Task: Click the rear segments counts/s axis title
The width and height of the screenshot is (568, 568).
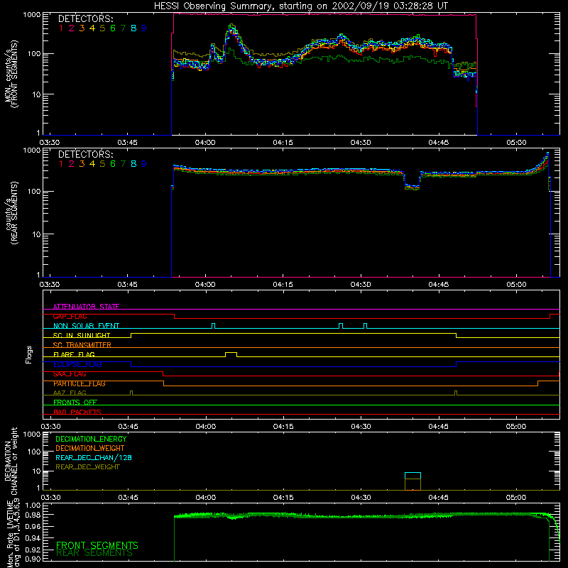Action: coord(11,212)
